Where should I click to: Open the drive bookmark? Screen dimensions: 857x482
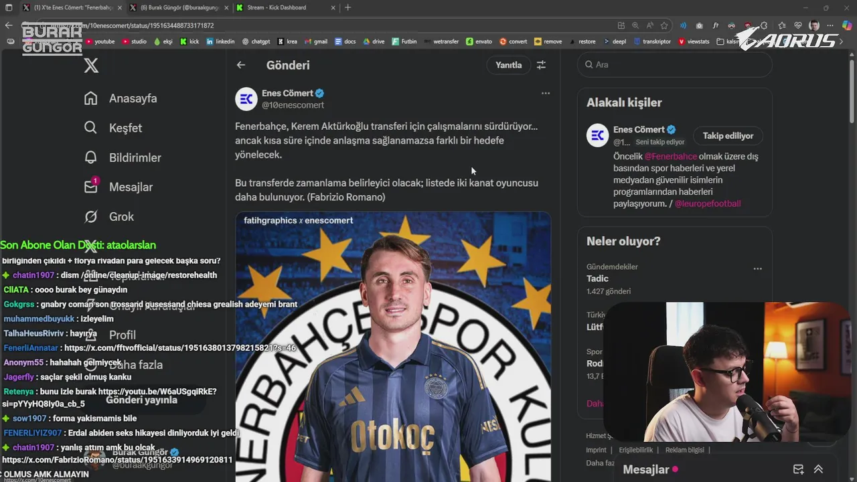(x=374, y=42)
